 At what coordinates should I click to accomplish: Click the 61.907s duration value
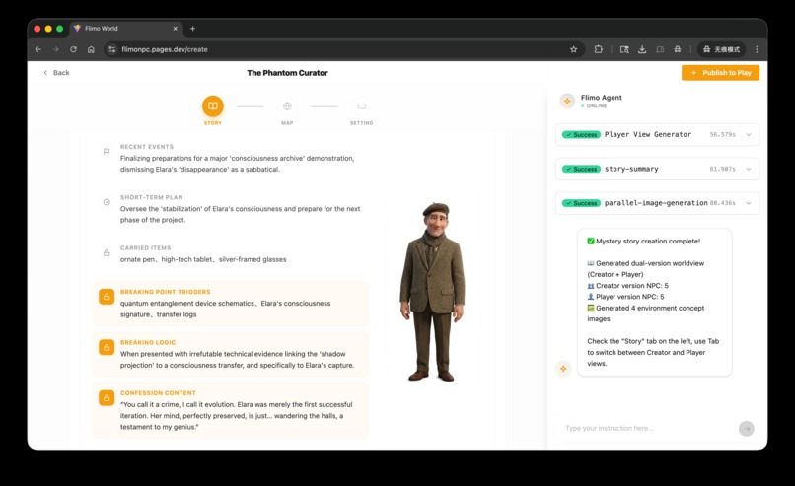[x=722, y=169]
